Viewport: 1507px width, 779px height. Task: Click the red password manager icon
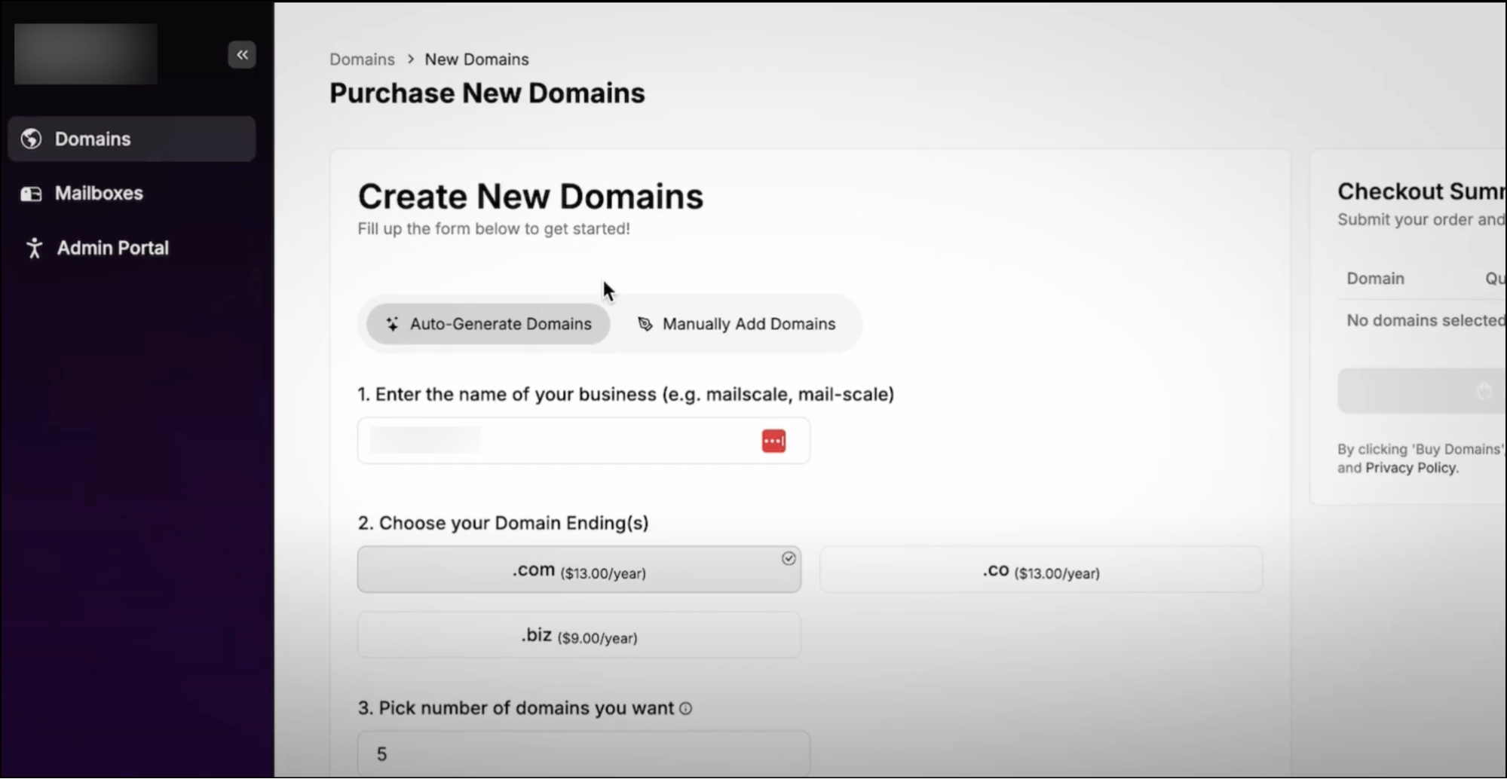point(773,441)
